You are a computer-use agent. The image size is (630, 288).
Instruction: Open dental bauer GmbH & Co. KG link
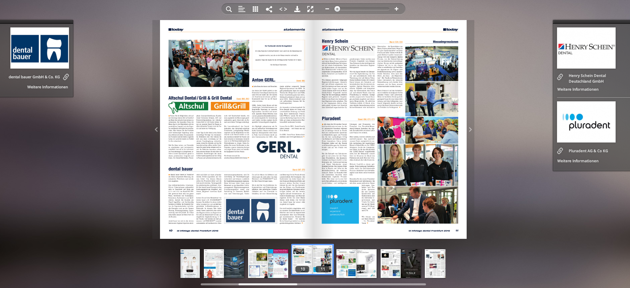34,77
